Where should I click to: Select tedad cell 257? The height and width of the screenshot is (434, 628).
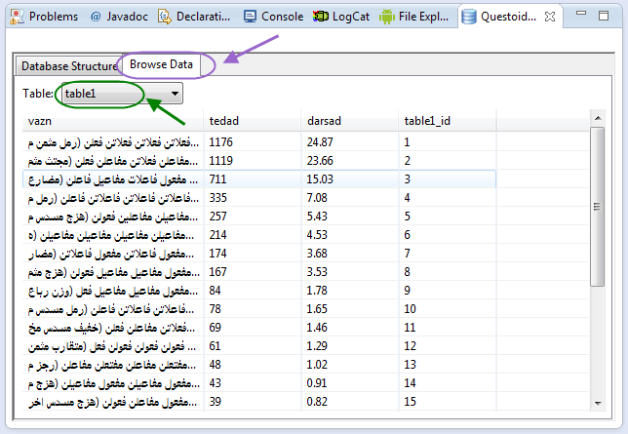click(253, 217)
